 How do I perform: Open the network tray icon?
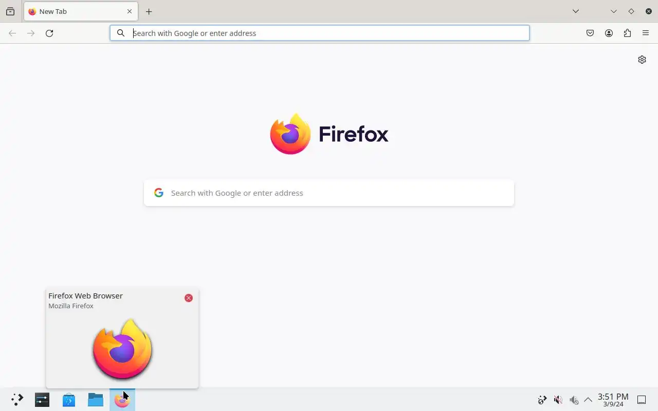542,400
